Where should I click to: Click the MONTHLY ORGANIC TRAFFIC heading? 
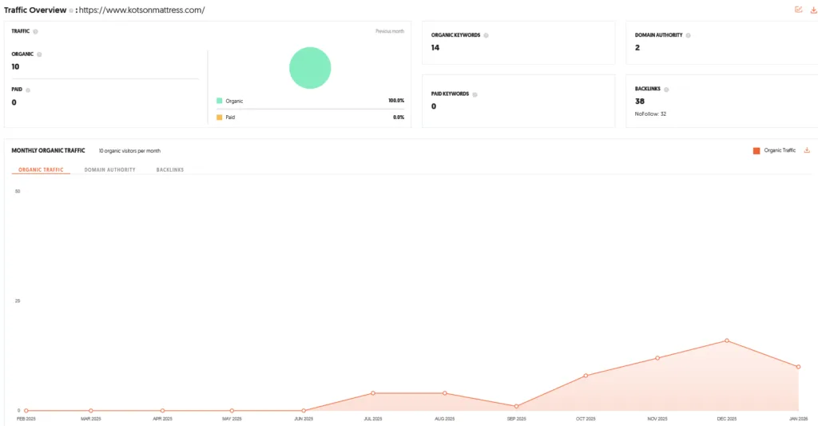[48, 150]
